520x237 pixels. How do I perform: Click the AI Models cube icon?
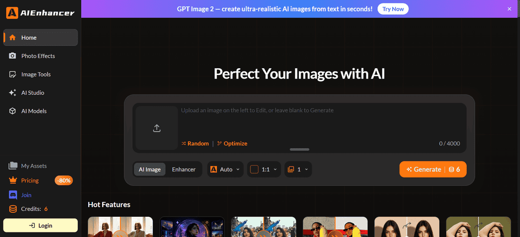pos(13,111)
